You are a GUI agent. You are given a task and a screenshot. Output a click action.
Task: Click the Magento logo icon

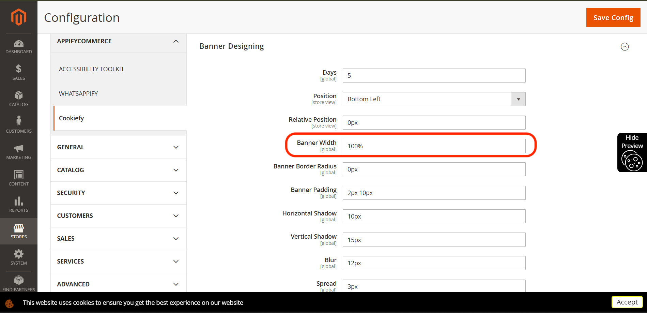(19, 17)
